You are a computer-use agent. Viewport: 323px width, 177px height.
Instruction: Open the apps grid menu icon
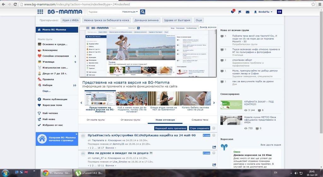pos(40,12)
